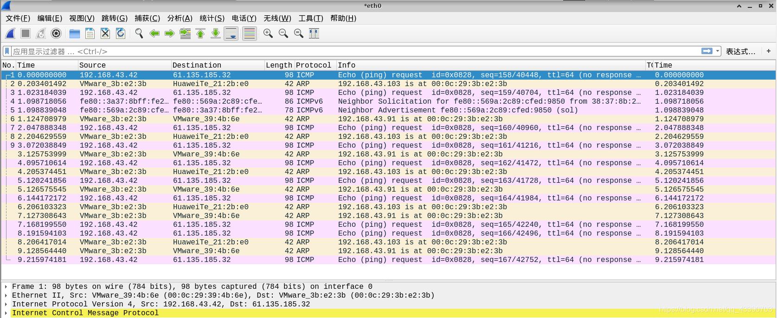This screenshot has width=777, height=318.
Task: Expand Internet Protocol Version 4 row
Action: (6, 304)
